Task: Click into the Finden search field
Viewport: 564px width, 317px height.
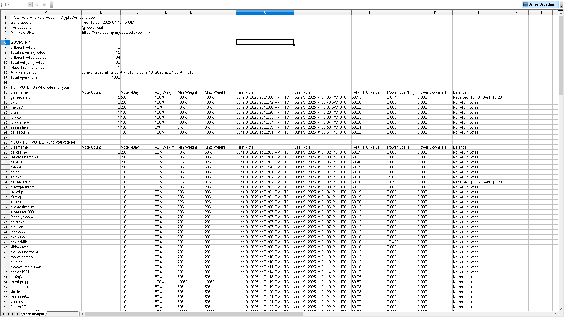Action: click(x=16, y=4)
